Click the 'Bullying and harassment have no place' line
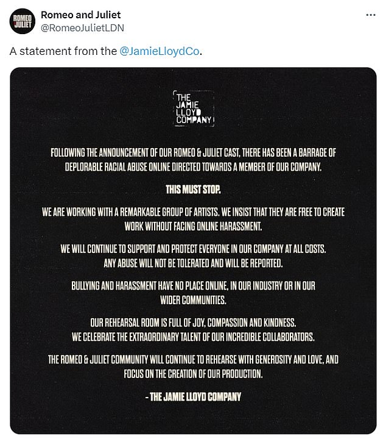 [x=193, y=286]
